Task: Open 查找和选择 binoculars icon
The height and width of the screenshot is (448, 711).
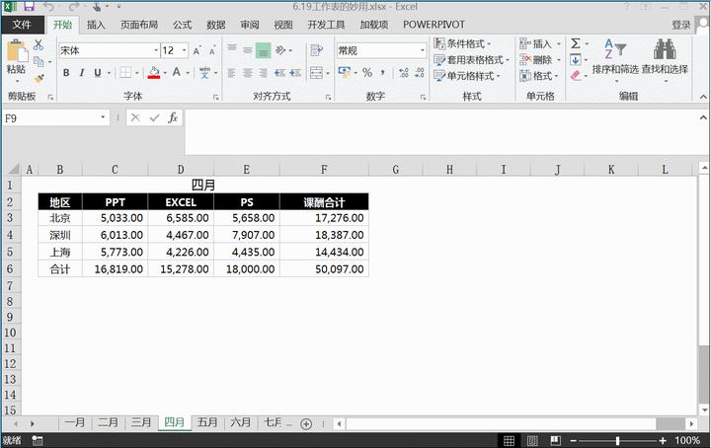Action: tap(664, 58)
